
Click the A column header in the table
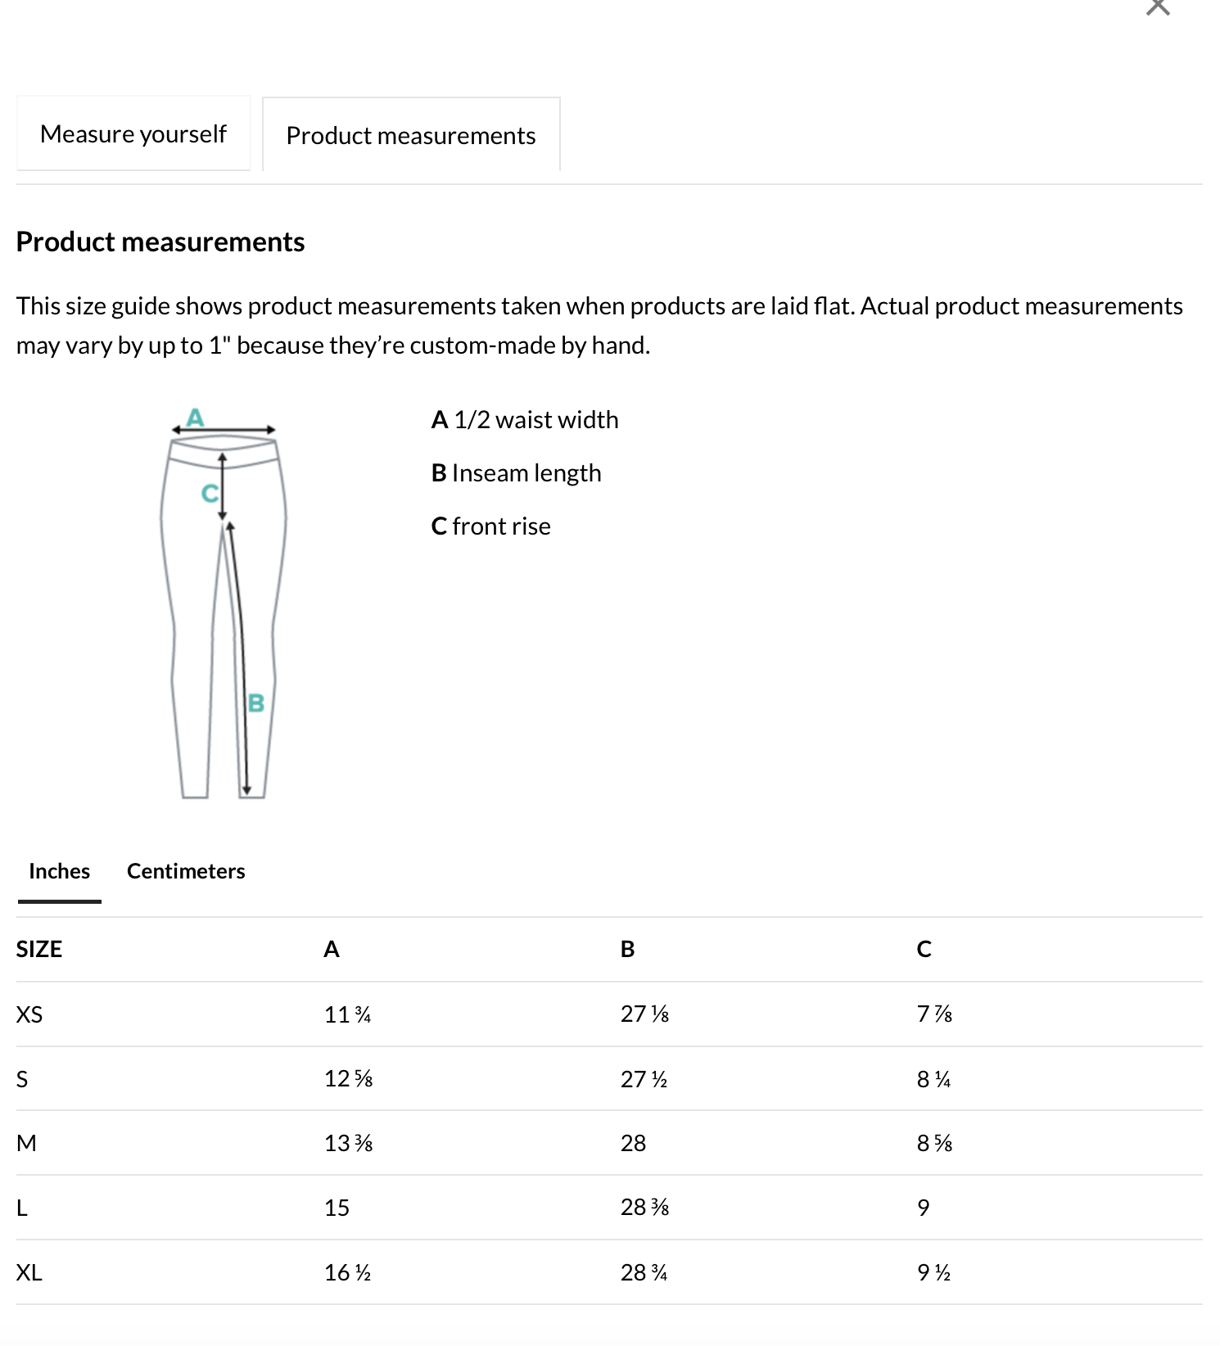(332, 950)
